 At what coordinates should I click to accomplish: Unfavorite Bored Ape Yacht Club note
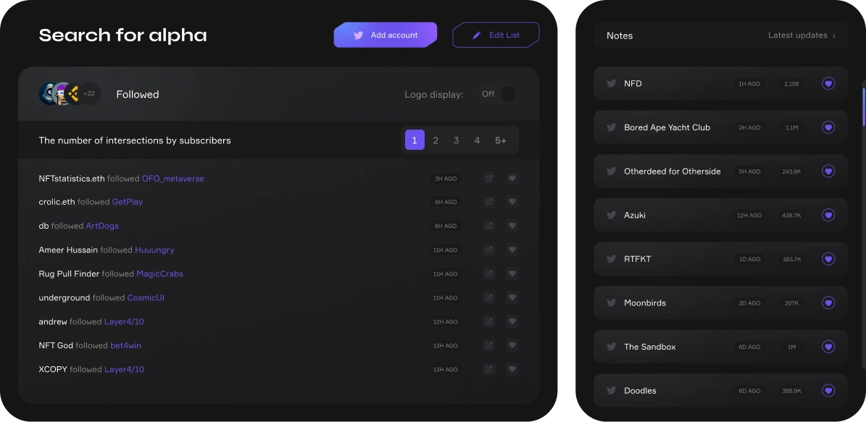828,127
